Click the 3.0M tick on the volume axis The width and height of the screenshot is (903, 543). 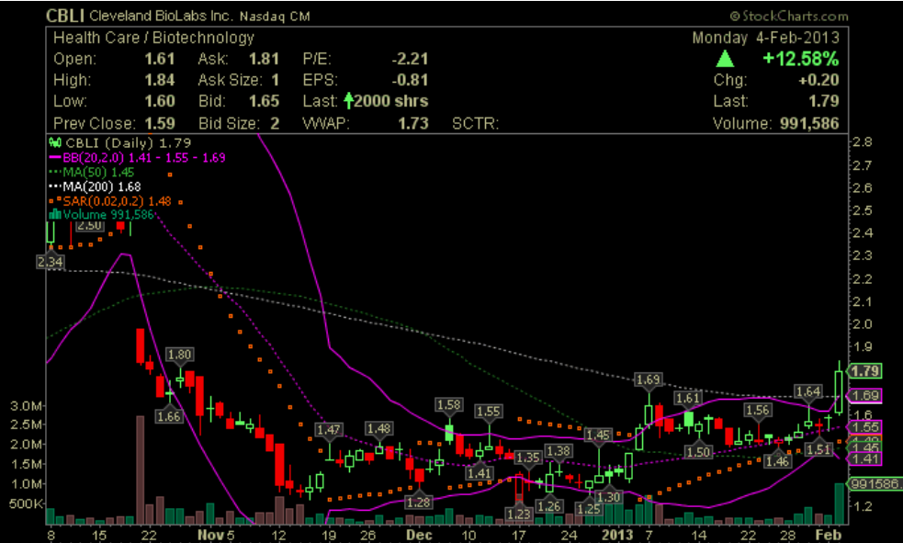[26, 406]
